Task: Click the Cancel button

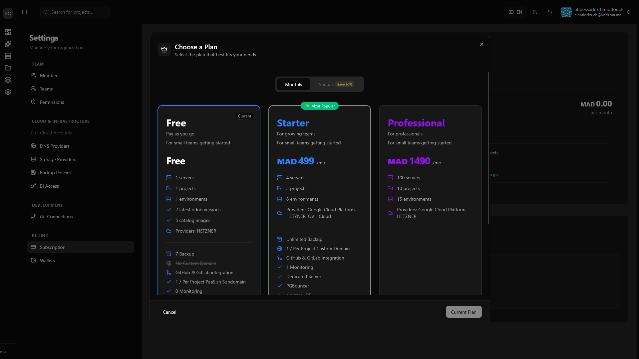Action: [169, 312]
